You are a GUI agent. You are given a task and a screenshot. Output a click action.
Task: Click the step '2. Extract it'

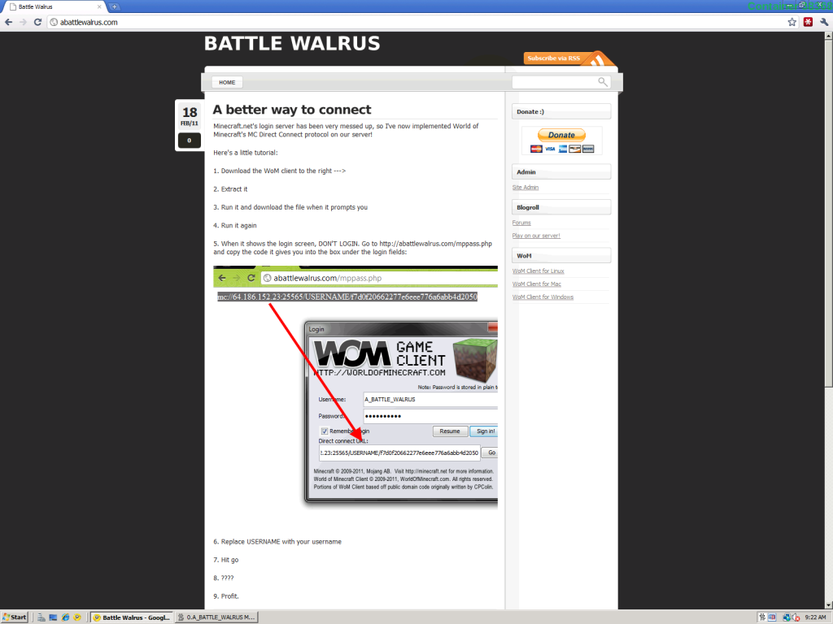(230, 189)
